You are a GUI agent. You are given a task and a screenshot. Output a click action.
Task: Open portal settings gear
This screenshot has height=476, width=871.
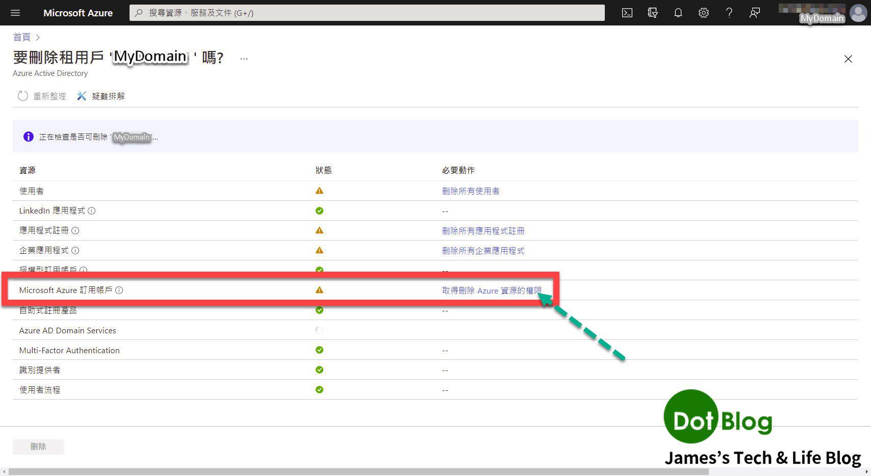coord(704,13)
